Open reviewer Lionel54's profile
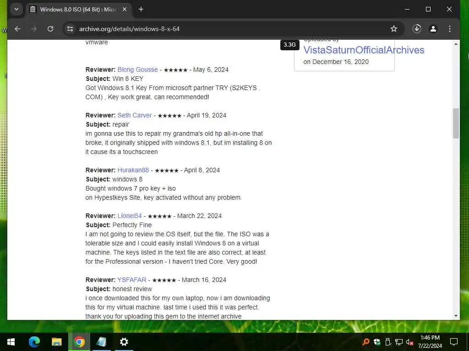Screen dimensions: 469x351 pos(130,216)
